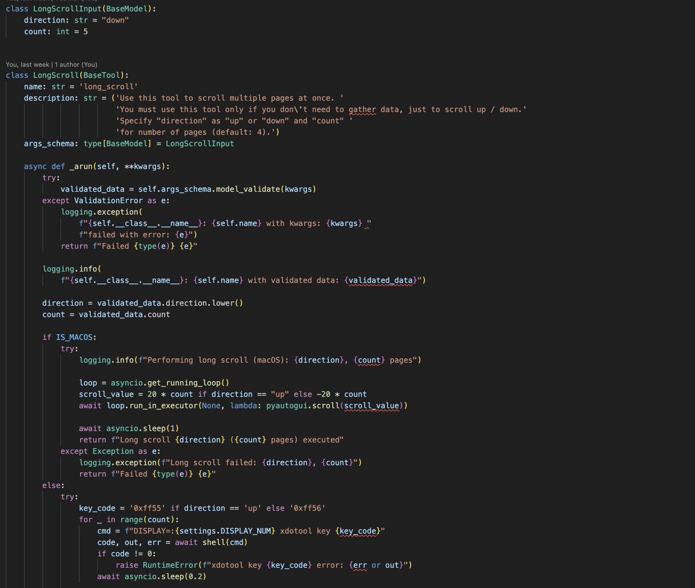Click the 'Specify "direction" as "up"' string line
The image size is (695, 588).
point(234,120)
